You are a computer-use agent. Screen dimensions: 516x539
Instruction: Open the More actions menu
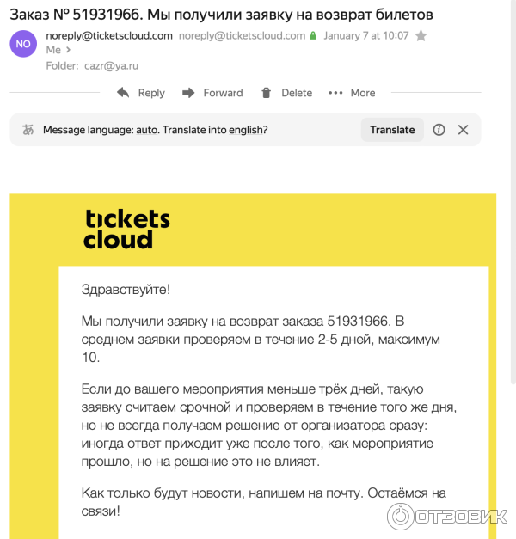353,93
